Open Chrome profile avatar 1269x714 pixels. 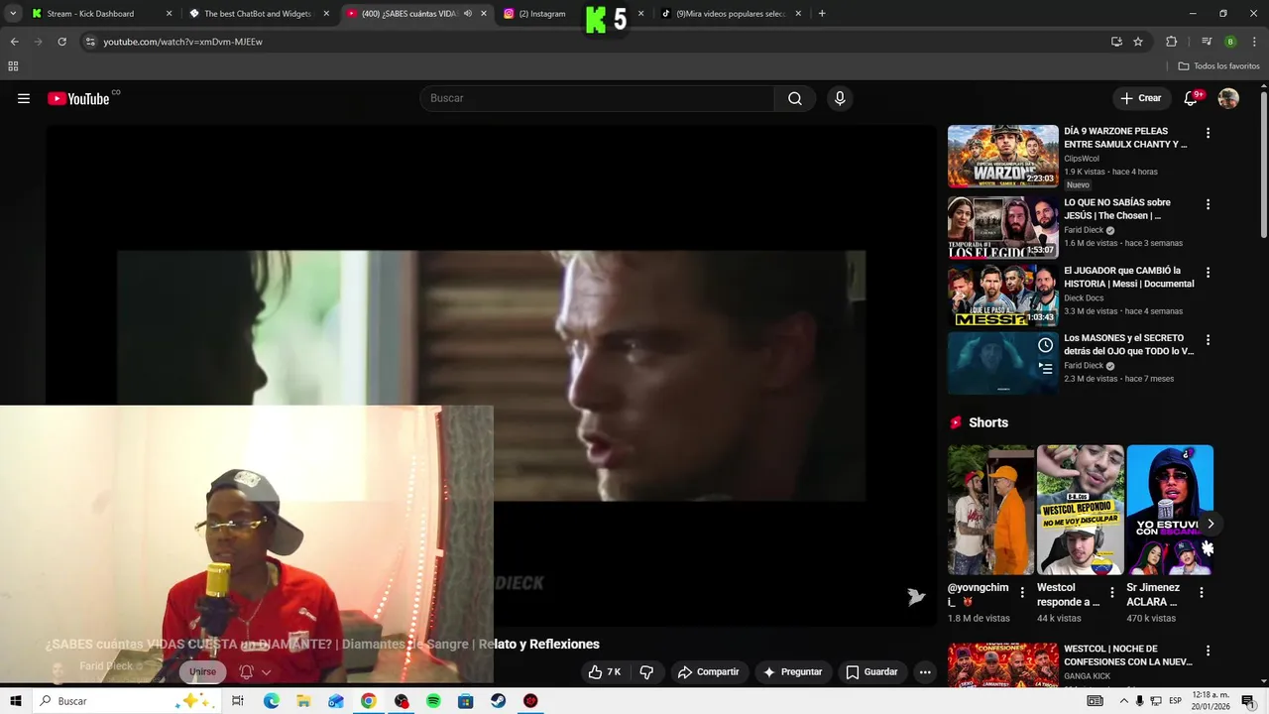pos(1230,42)
